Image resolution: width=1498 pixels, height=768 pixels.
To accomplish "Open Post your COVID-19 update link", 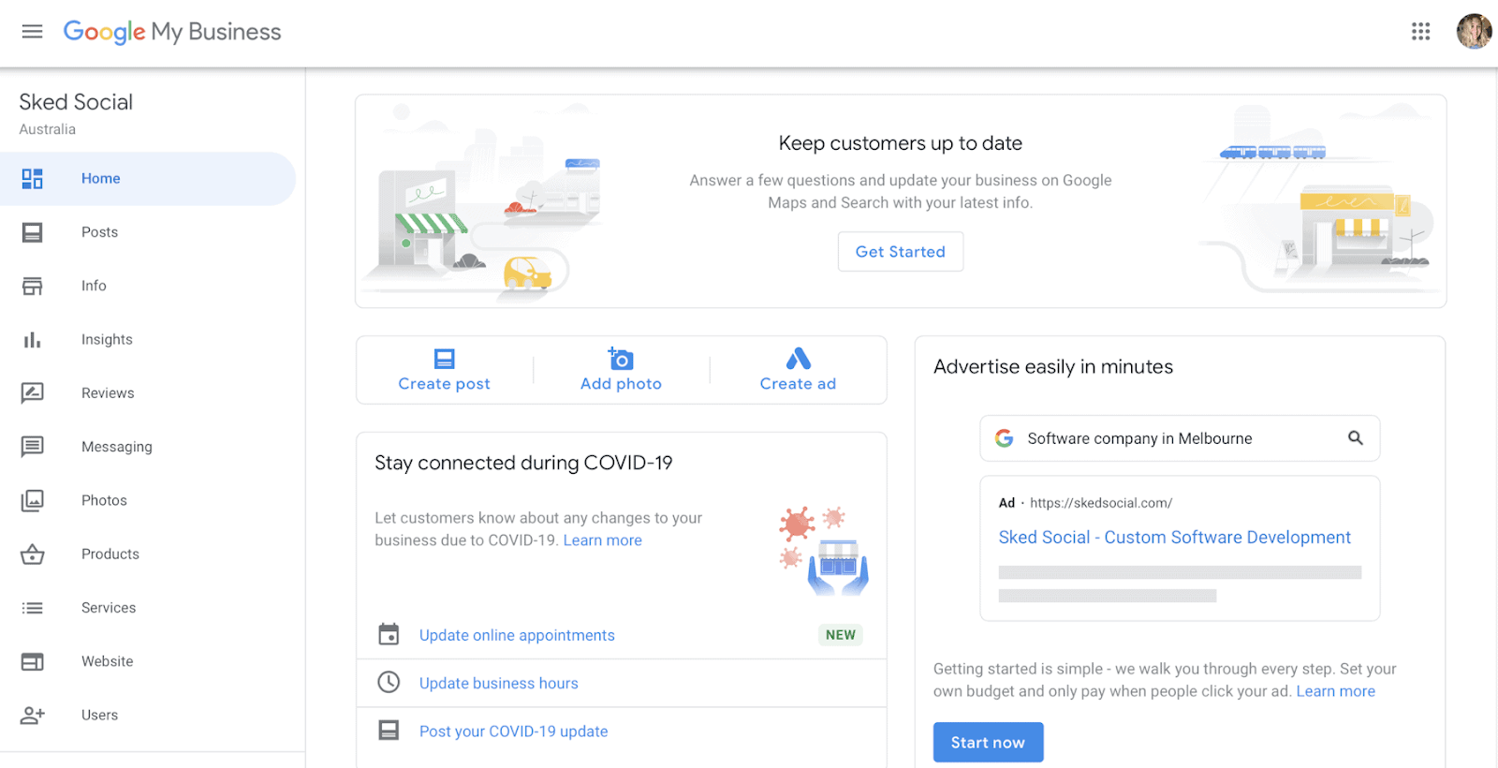I will (514, 731).
